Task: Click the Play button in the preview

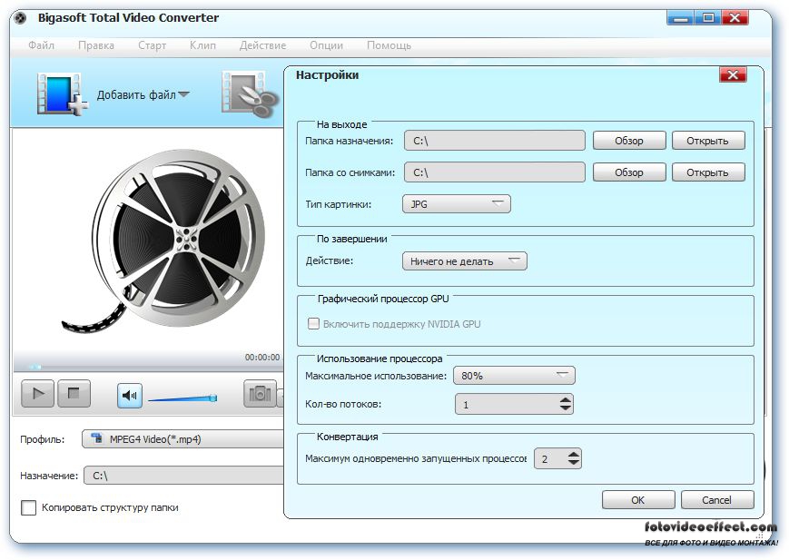Action: click(x=38, y=394)
